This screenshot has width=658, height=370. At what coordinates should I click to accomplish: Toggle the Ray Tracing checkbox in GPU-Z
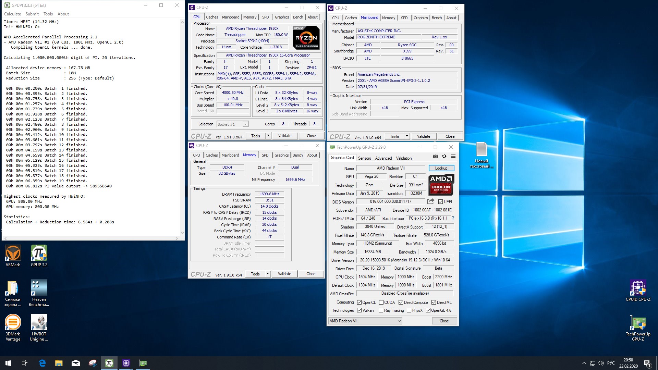coord(381,310)
